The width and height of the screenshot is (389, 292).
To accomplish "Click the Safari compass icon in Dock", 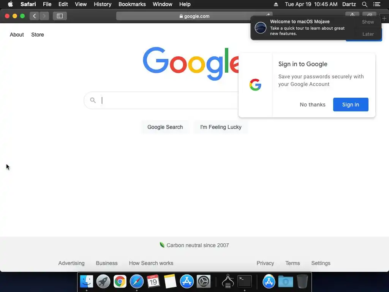I will 137,281.
